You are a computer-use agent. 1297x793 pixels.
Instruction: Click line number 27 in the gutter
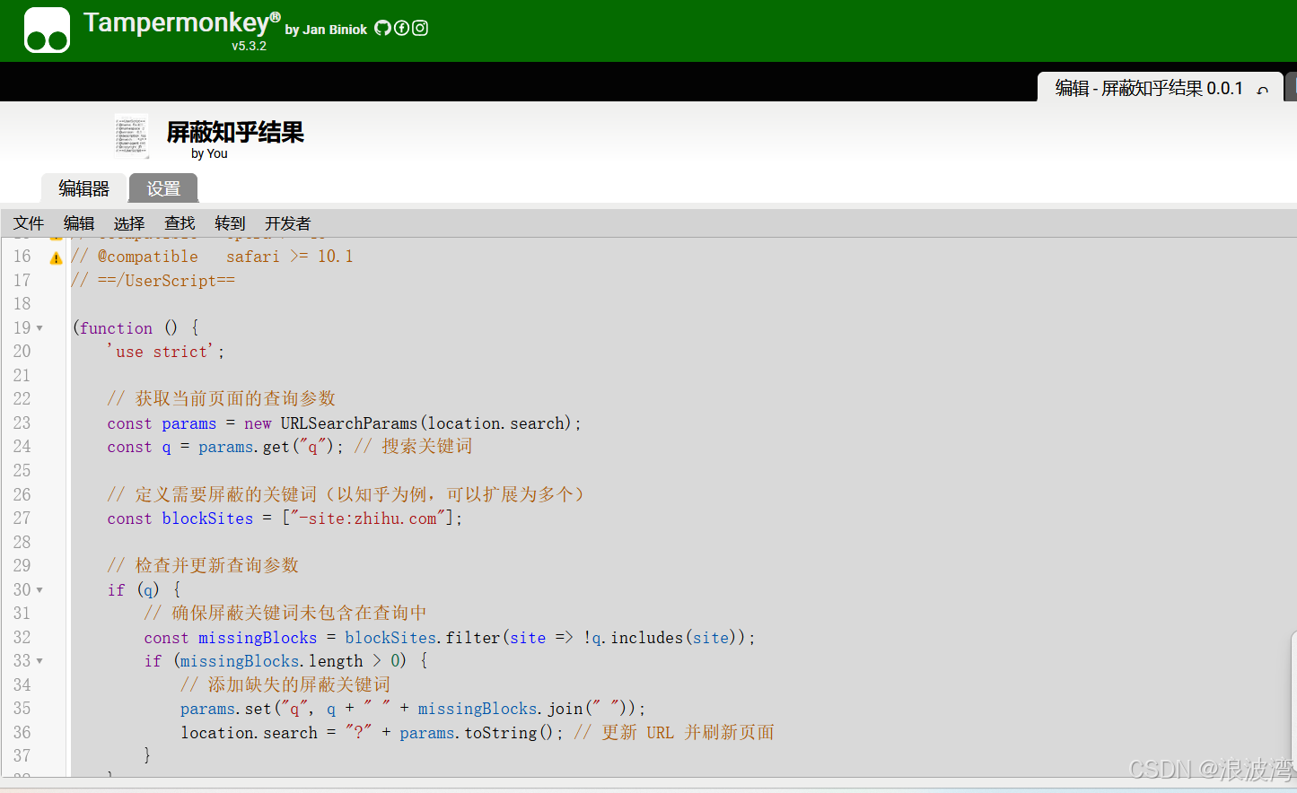pos(22,518)
